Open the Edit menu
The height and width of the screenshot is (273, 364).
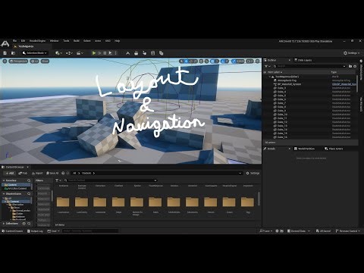pyautogui.click(x=23, y=41)
